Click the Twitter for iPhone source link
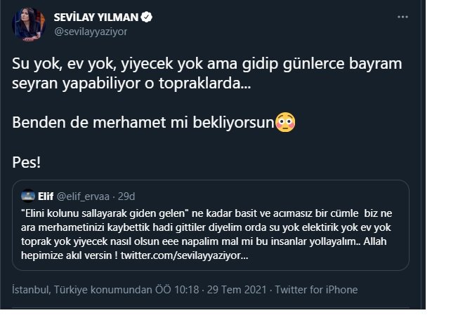This screenshot has height=320, width=458. tap(316, 290)
